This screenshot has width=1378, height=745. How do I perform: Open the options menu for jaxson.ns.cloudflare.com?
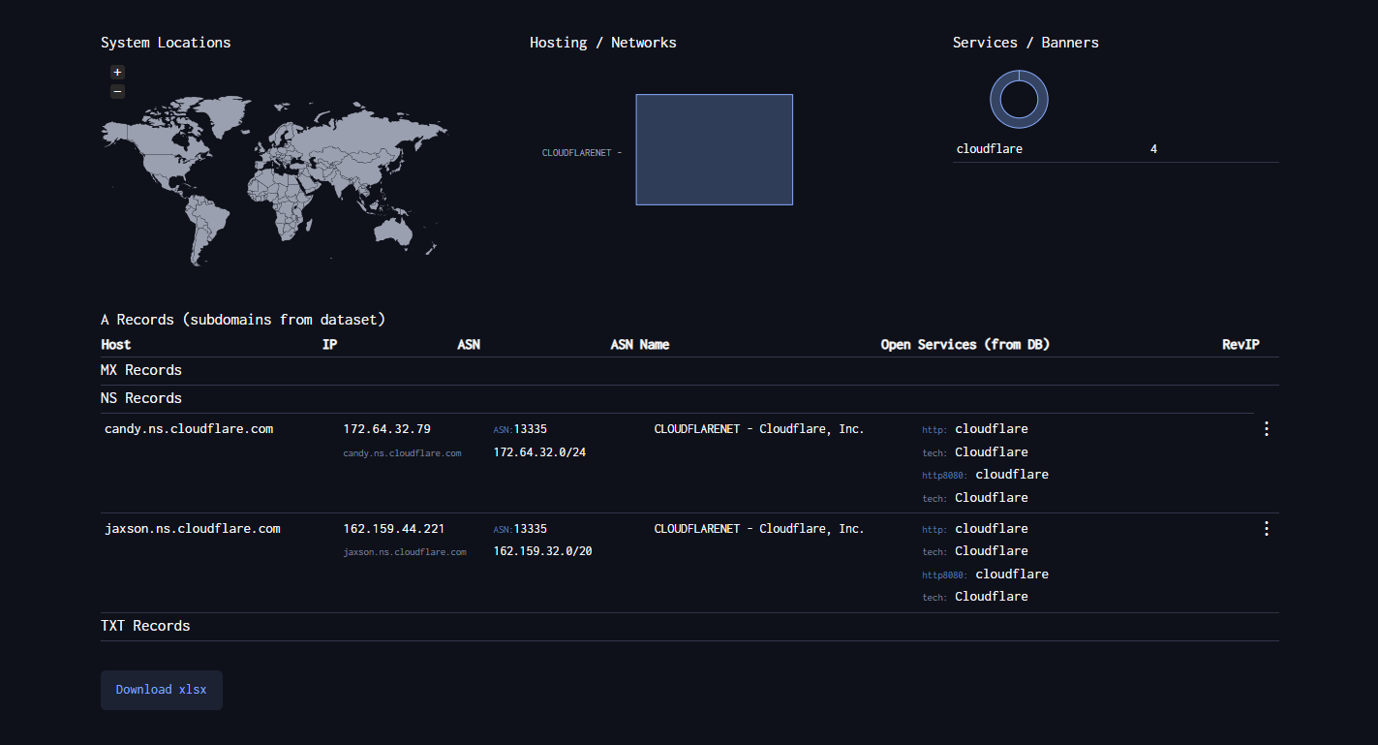[1266, 528]
